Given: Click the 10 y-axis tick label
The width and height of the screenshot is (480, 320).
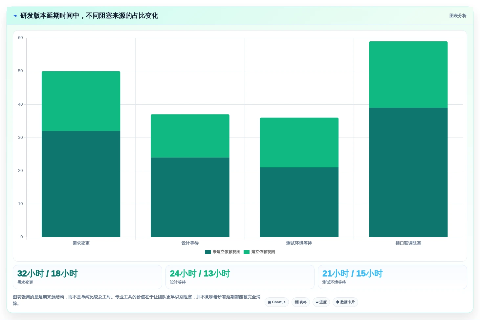Looking at the screenshot, I should 20,204.
